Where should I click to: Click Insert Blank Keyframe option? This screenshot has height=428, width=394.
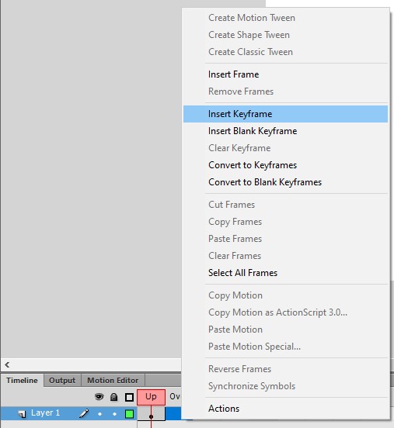(x=285, y=131)
